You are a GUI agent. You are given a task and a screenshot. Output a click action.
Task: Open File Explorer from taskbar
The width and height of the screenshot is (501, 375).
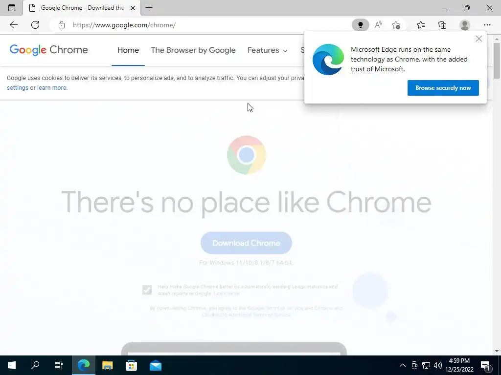pyautogui.click(x=107, y=365)
